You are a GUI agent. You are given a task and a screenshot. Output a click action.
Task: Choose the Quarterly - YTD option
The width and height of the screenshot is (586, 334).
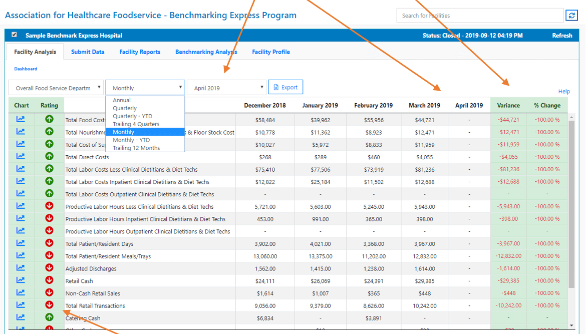(132, 116)
